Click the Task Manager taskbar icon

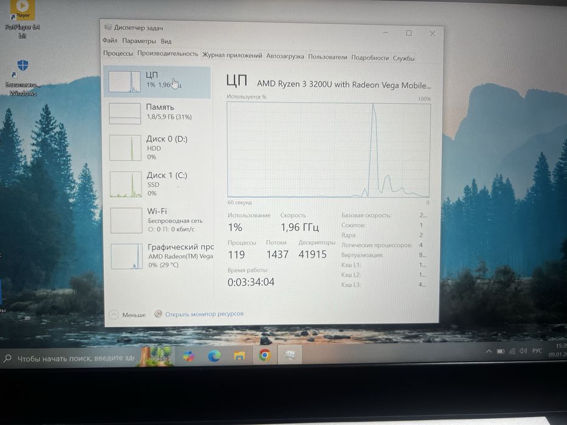[x=290, y=356]
